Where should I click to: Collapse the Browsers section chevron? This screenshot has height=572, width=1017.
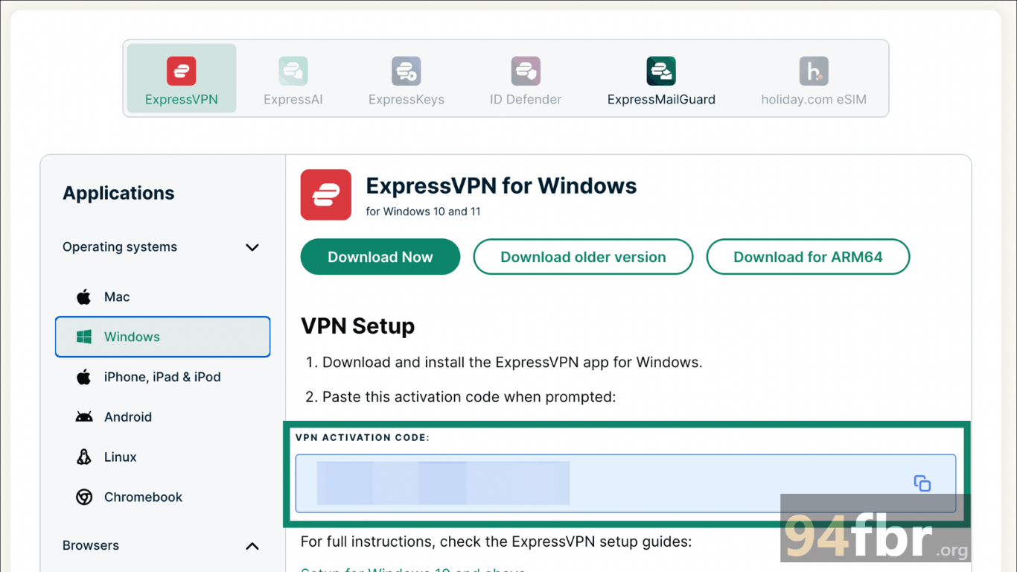coord(252,546)
